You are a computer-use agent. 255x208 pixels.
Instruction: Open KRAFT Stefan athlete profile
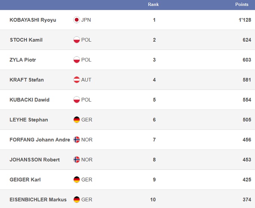[x=27, y=80]
